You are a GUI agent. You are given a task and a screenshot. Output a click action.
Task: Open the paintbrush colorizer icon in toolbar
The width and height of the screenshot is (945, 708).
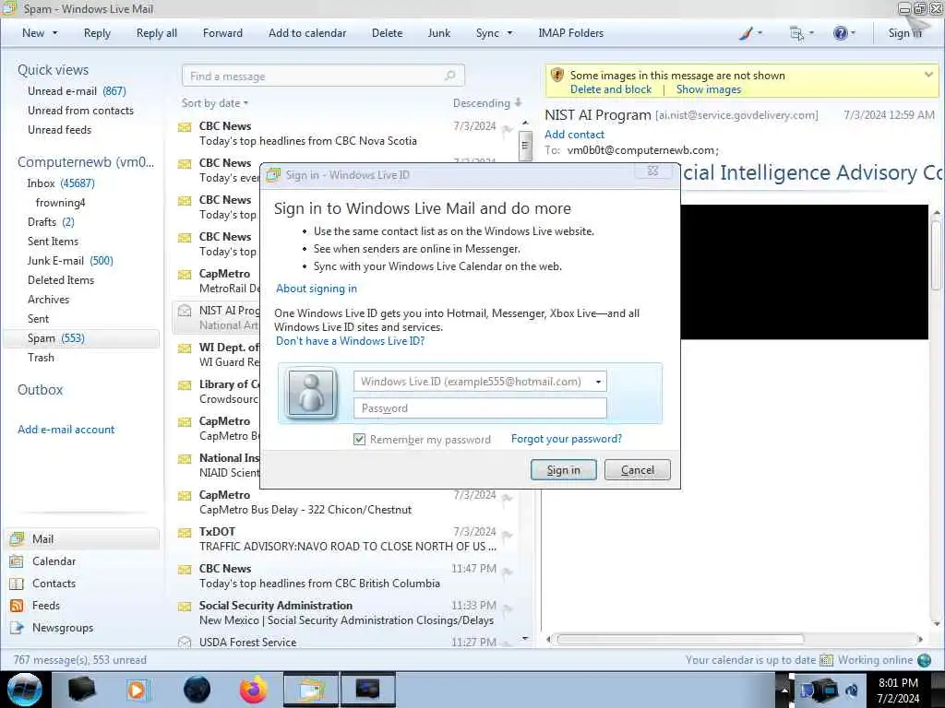pos(746,33)
